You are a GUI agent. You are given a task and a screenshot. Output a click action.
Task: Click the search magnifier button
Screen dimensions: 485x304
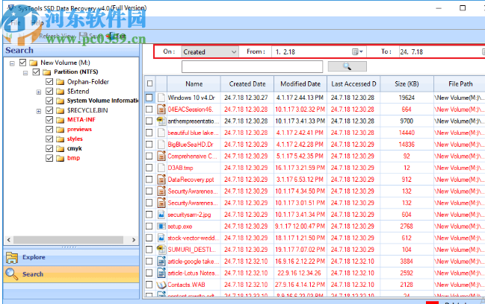pyautogui.click(x=347, y=66)
